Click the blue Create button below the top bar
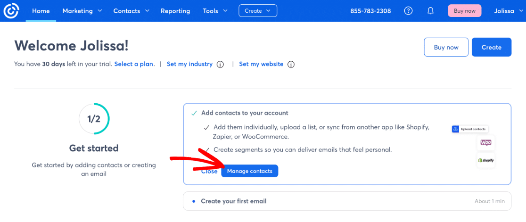Image resolution: width=526 pixels, height=222 pixels. pyautogui.click(x=492, y=47)
